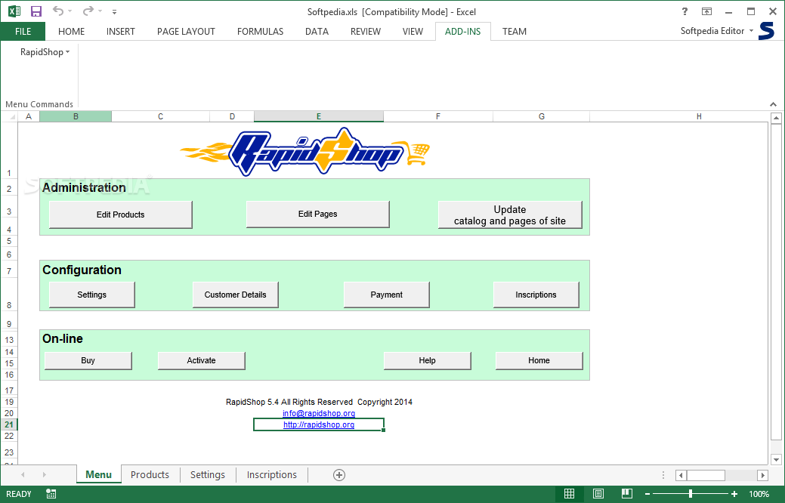This screenshot has width=785, height=503.
Task: Select the Menu sheet tab
Action: tap(99, 474)
